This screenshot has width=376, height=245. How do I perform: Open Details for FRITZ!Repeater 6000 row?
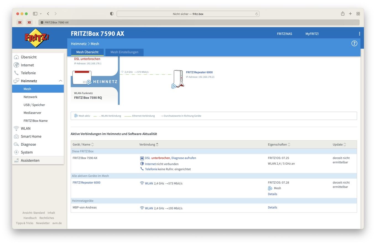[x=272, y=194]
